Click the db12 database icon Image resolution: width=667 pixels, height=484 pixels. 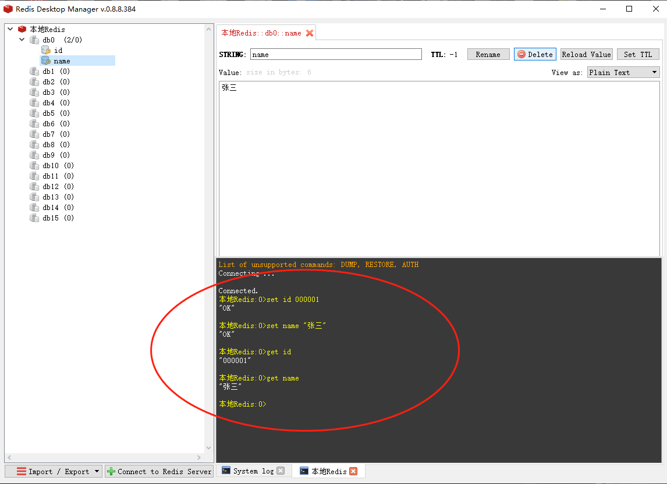click(x=34, y=186)
